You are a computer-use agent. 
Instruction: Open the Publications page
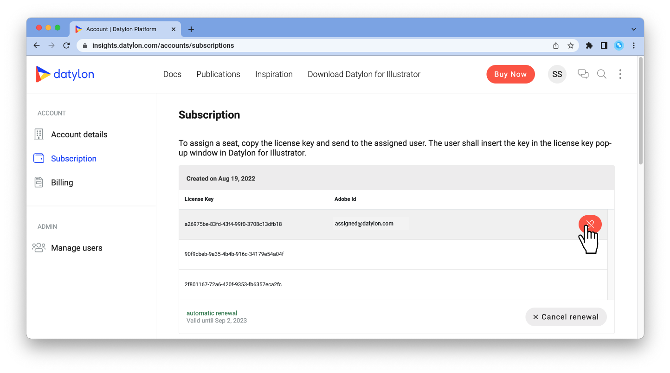218,74
